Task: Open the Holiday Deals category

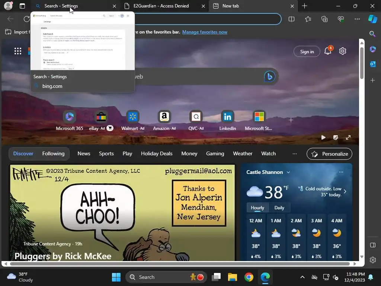Action: (x=157, y=153)
